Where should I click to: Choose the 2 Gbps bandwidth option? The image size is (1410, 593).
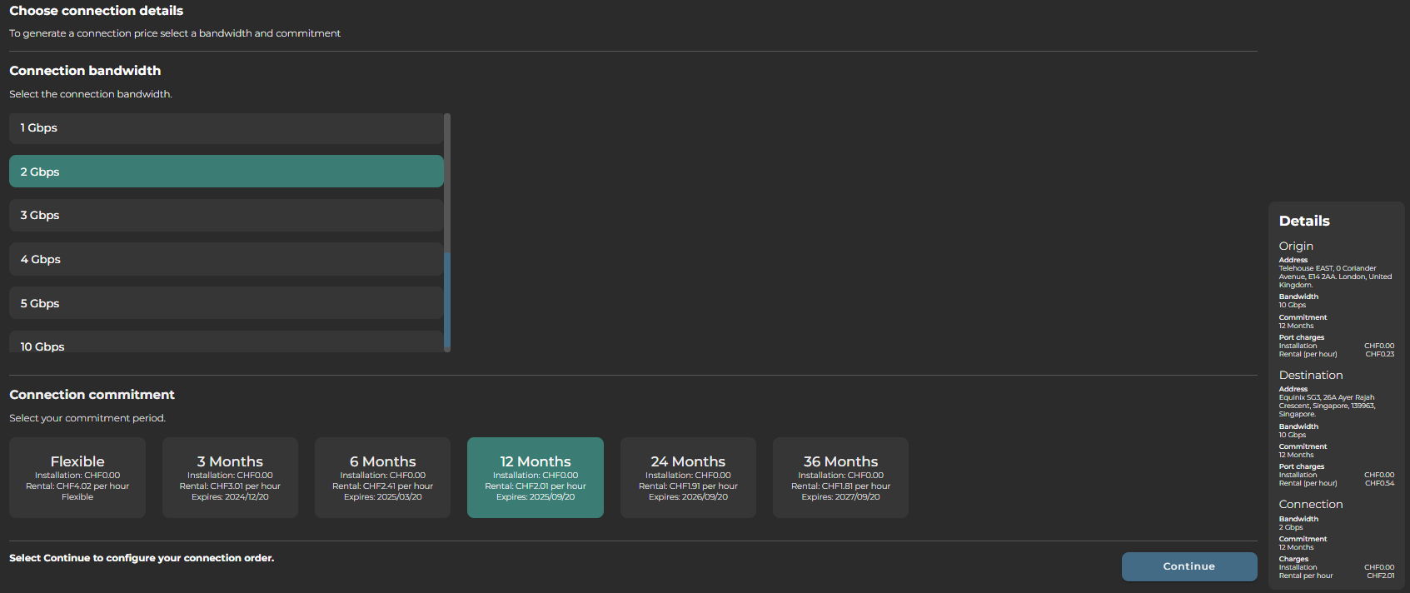point(226,172)
